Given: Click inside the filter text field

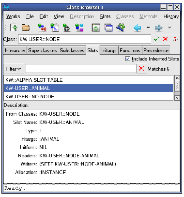Looking at the screenshot, I should point(81,69).
